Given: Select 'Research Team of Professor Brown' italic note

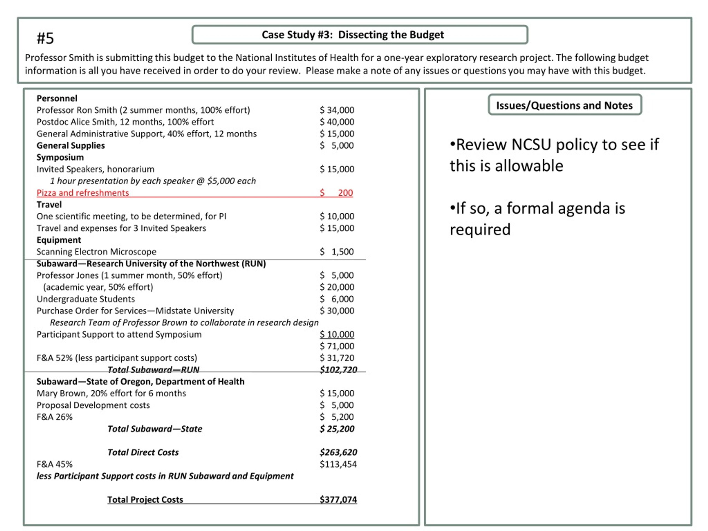Looking at the screenshot, I should click(x=184, y=323).
